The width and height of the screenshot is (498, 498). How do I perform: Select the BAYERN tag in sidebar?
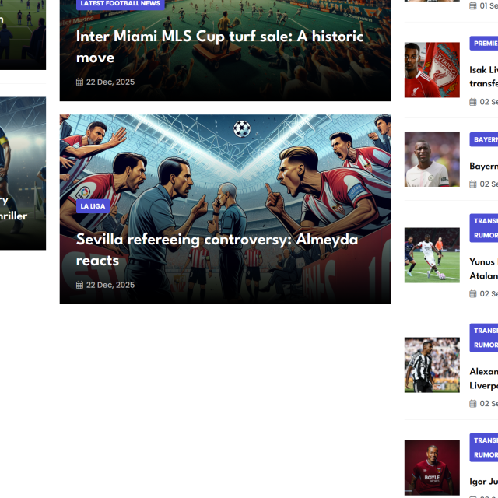pos(484,140)
